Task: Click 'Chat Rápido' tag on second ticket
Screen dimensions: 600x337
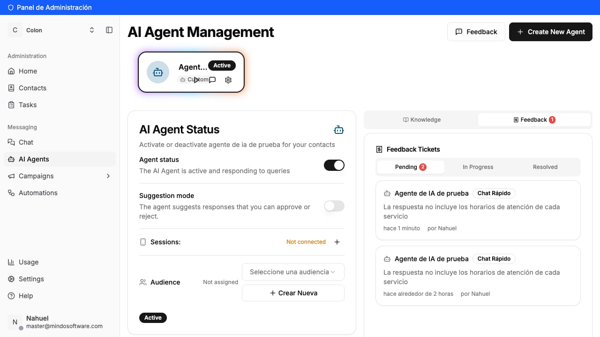Action: point(494,259)
